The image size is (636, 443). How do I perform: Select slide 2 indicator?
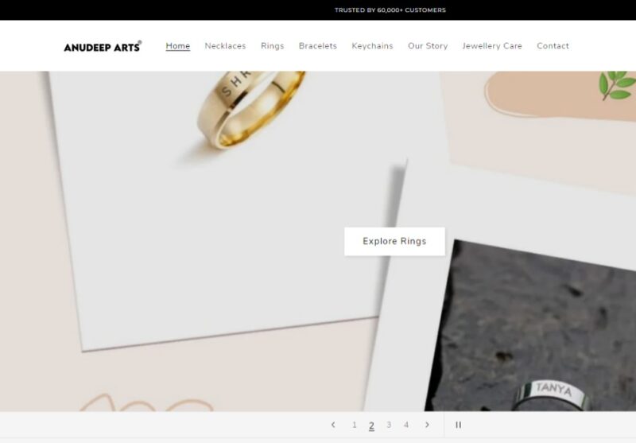(x=371, y=425)
